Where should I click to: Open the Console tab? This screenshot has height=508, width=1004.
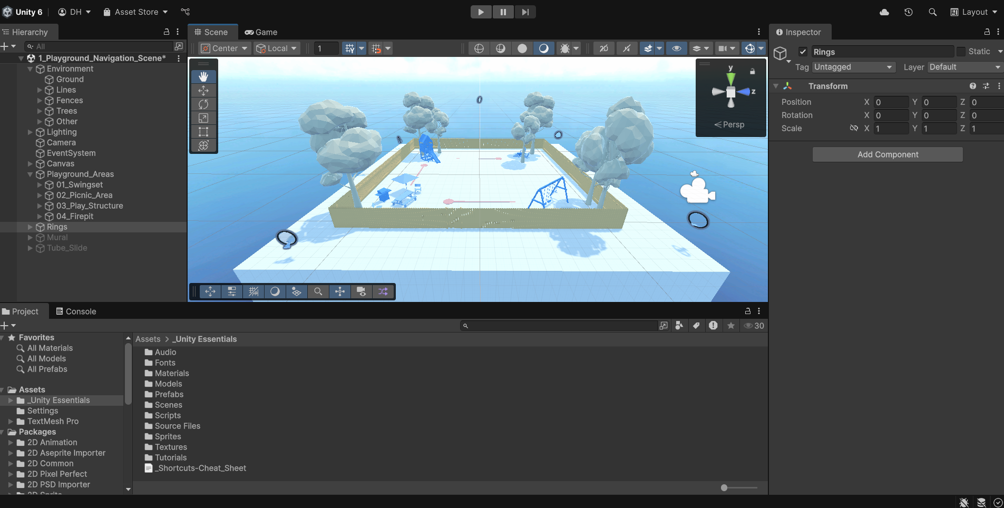pyautogui.click(x=76, y=311)
